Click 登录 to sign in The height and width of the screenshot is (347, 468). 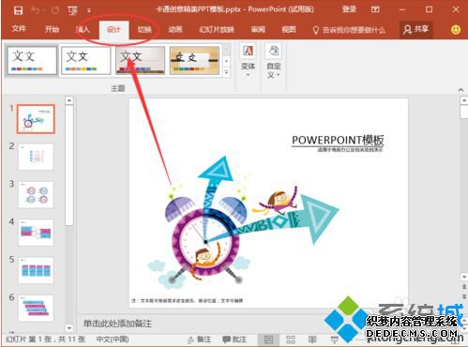(x=349, y=9)
